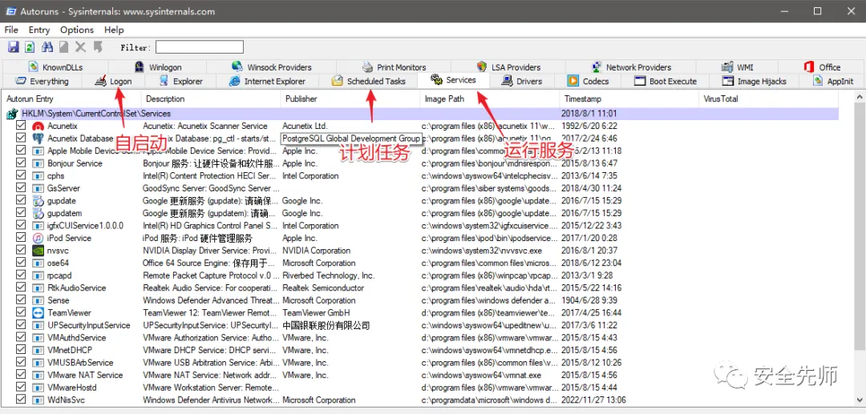Uncheck the Acunetix entry checkbox
The width and height of the screenshot is (866, 414).
click(21, 126)
